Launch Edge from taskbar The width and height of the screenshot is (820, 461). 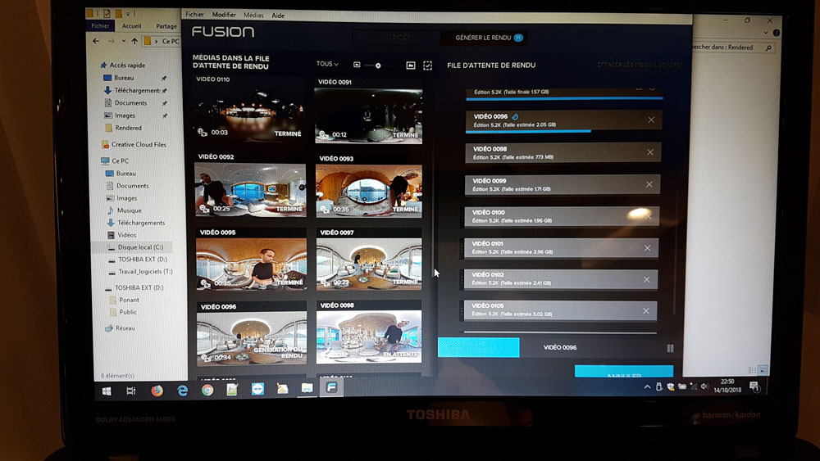click(x=182, y=391)
